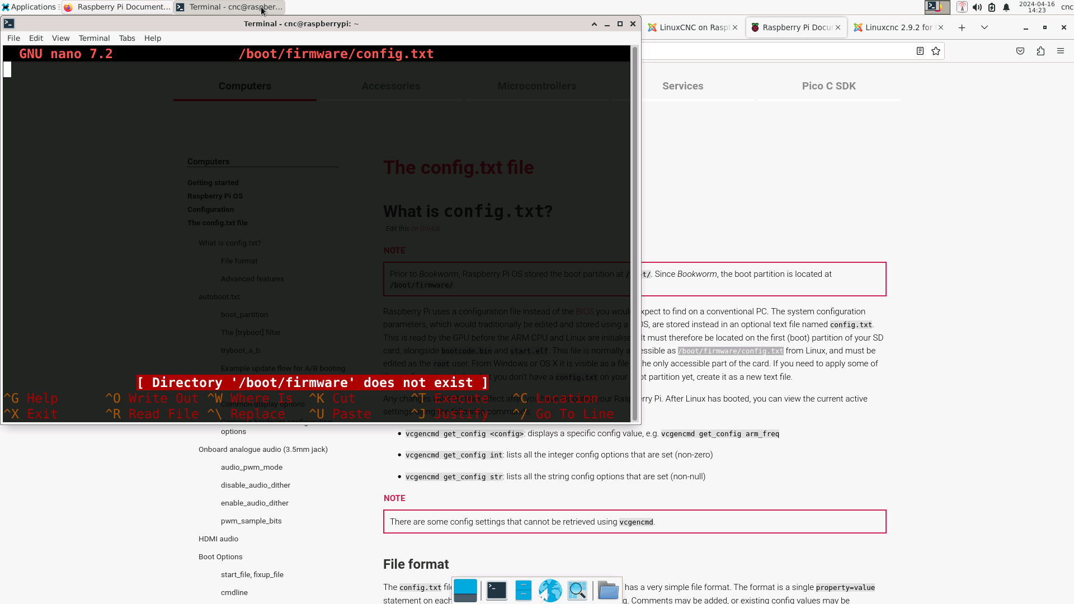
Task: Click the volume icon in the panel
Action: click(977, 7)
